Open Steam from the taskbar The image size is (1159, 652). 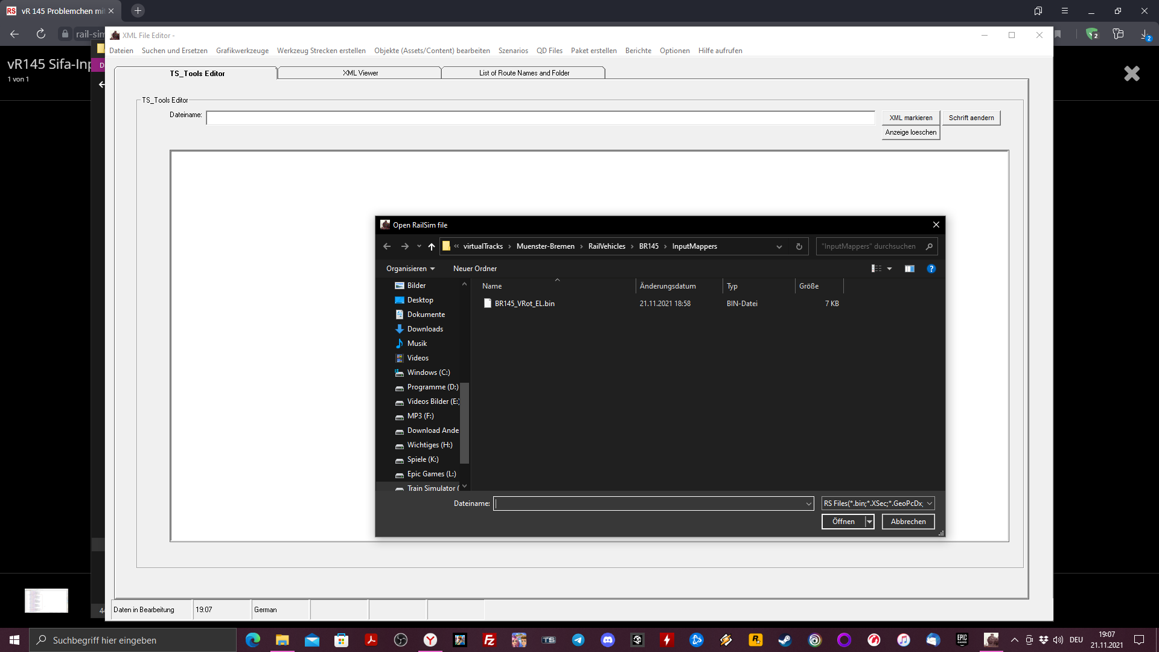(x=785, y=640)
